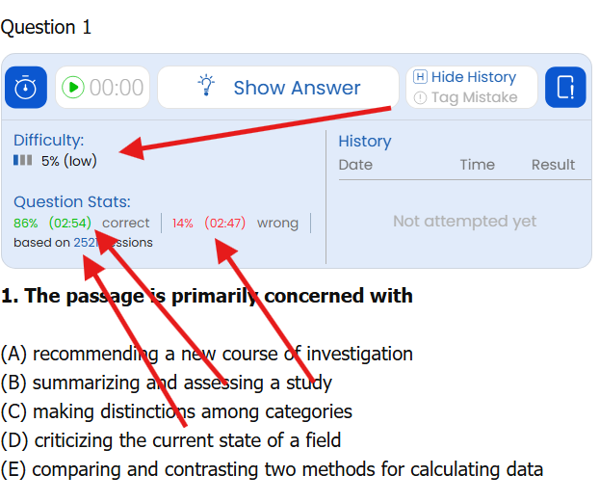Choose option (D) criticizing the current state
The width and height of the screenshot is (599, 502).
pyautogui.click(x=171, y=440)
